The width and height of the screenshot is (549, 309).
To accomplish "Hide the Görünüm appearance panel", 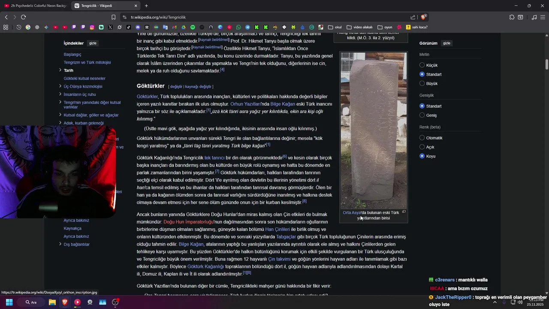I will coord(446,43).
